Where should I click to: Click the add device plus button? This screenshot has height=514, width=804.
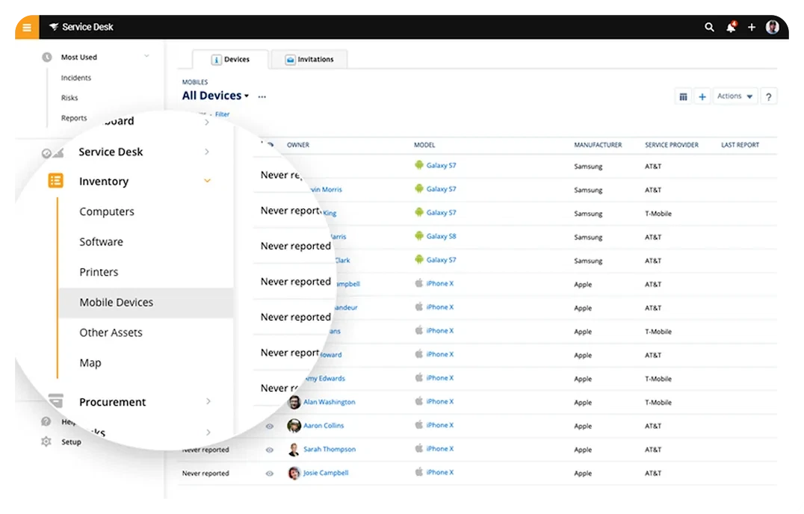coord(702,96)
